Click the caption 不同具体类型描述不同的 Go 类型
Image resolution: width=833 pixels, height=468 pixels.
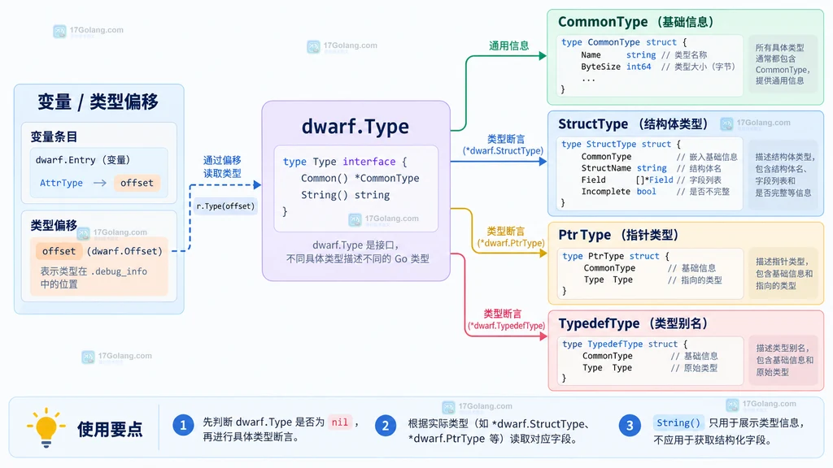coord(358,259)
